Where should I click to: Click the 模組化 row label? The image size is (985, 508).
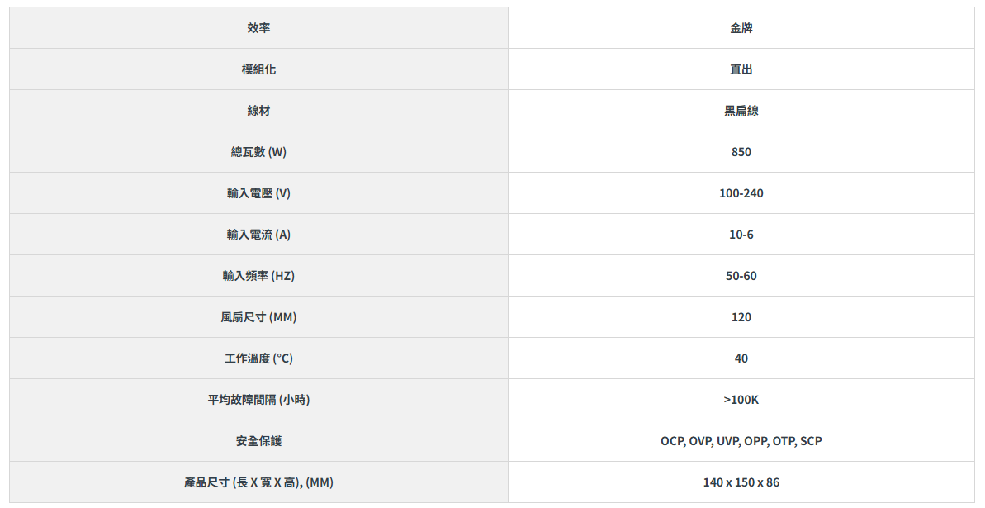(258, 69)
